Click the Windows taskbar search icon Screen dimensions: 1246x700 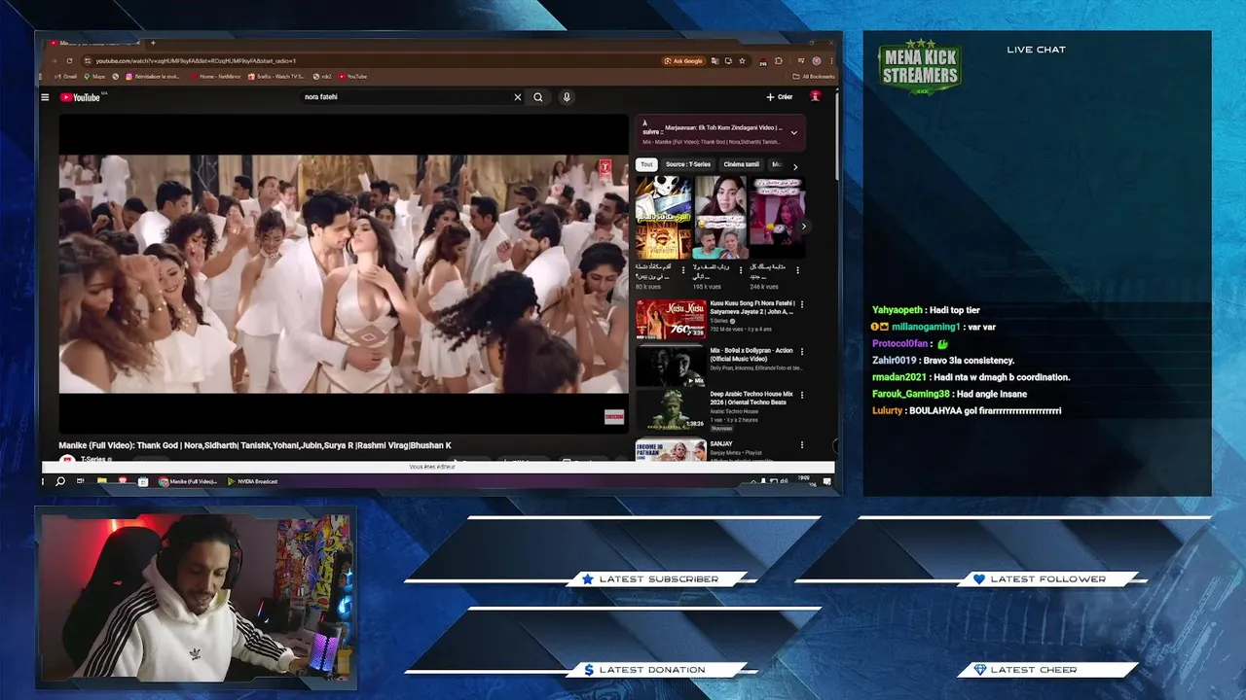tap(60, 481)
